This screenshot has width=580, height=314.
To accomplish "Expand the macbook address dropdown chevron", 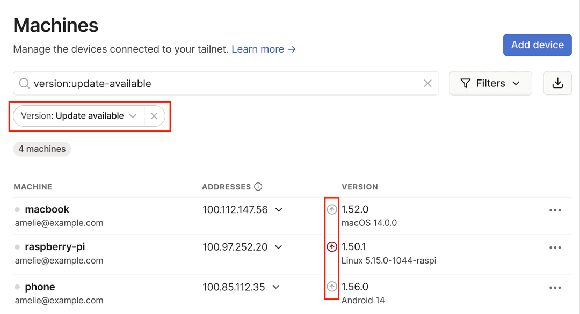I will tap(279, 210).
